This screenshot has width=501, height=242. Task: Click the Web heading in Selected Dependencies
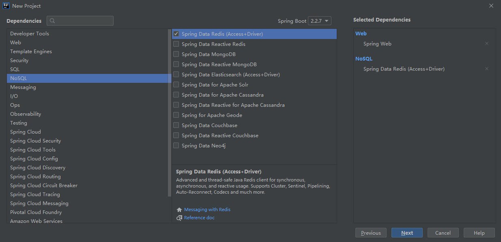(361, 34)
